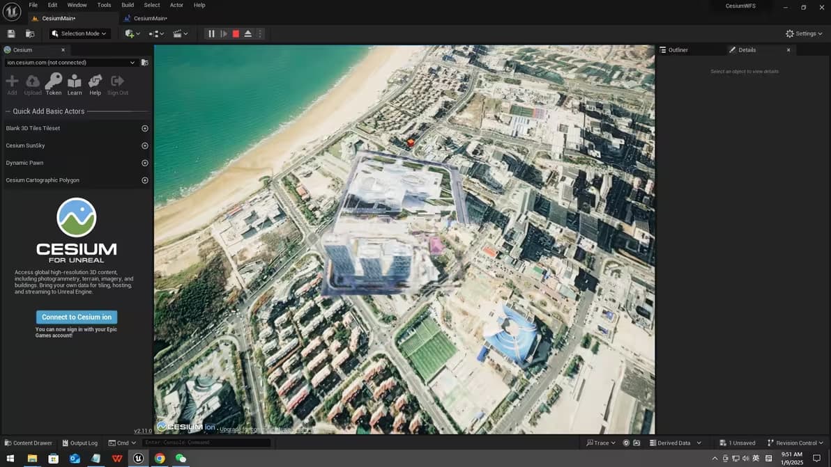
Task: Open the Windows Start menu
Action: [10, 458]
